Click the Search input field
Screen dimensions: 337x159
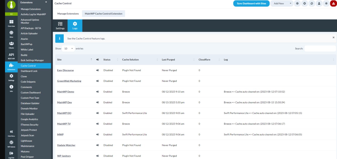pos(320,49)
